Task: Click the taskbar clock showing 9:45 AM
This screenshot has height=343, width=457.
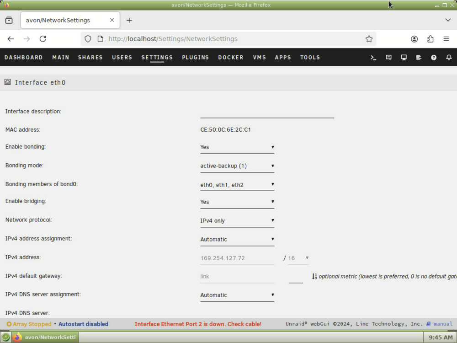Action: [441, 338]
